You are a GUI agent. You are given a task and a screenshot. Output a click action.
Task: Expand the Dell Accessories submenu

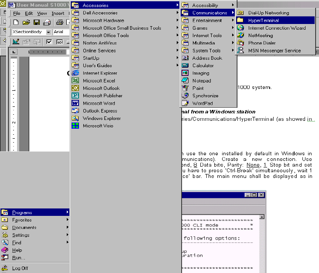coord(126,13)
